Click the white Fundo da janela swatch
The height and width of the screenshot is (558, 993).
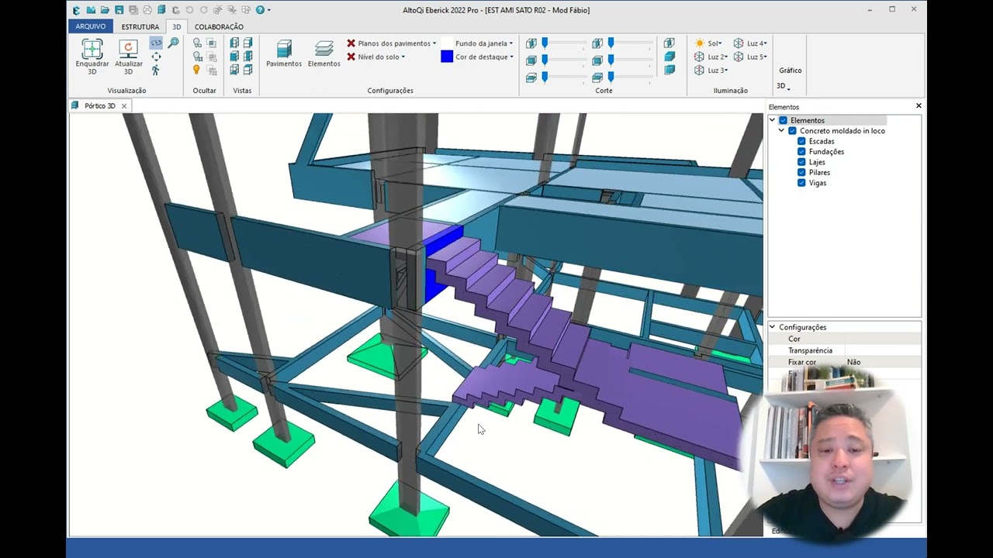click(x=447, y=43)
